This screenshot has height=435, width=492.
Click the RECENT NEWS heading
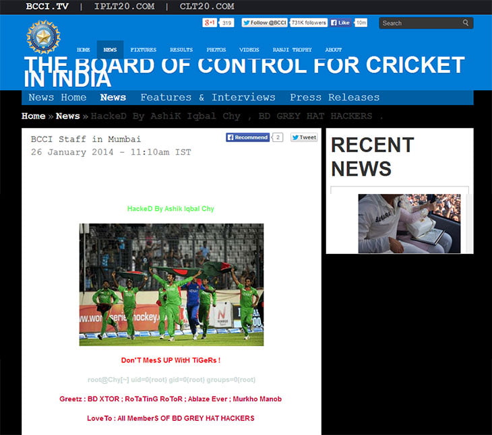click(x=373, y=157)
